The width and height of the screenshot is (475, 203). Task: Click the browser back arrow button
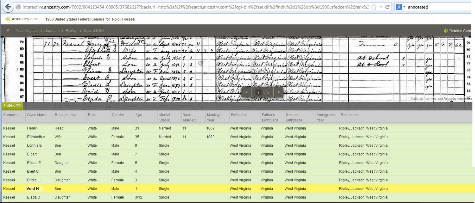pos(8,7)
